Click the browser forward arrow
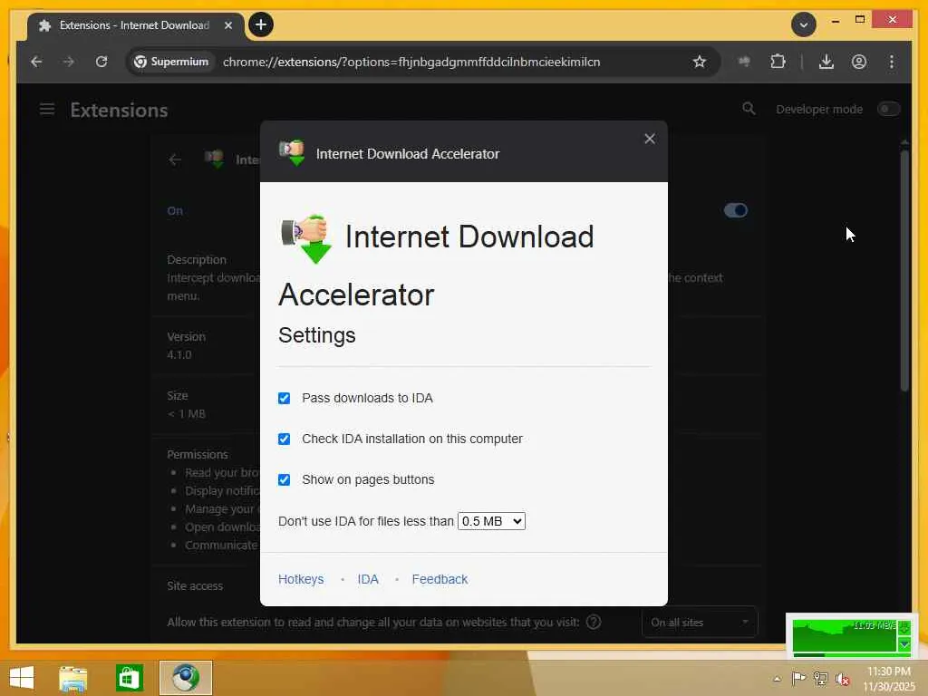The height and width of the screenshot is (696, 928). [x=69, y=62]
